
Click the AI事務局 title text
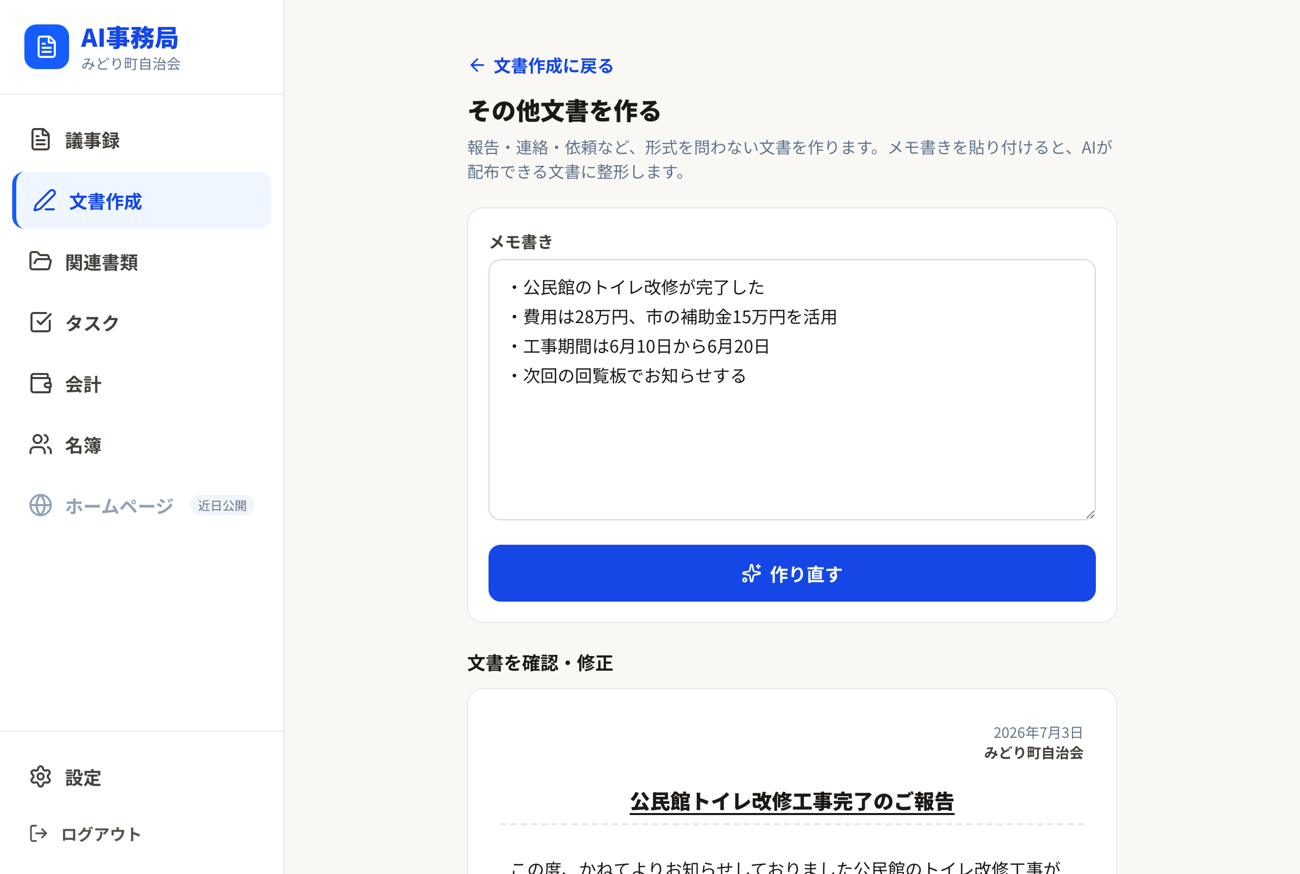pyautogui.click(x=129, y=38)
